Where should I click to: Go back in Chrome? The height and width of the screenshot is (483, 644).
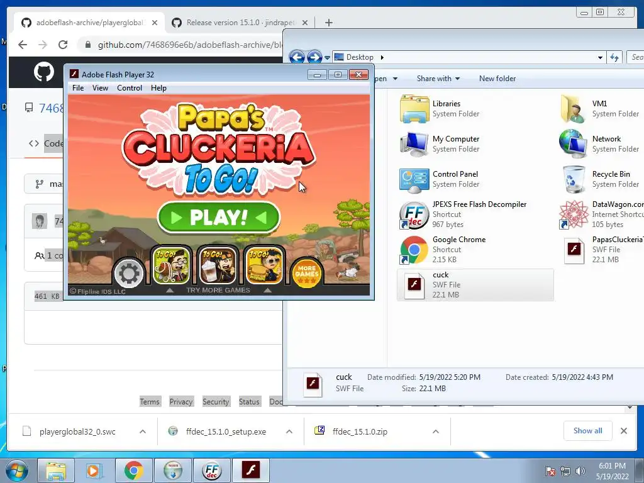coord(23,45)
